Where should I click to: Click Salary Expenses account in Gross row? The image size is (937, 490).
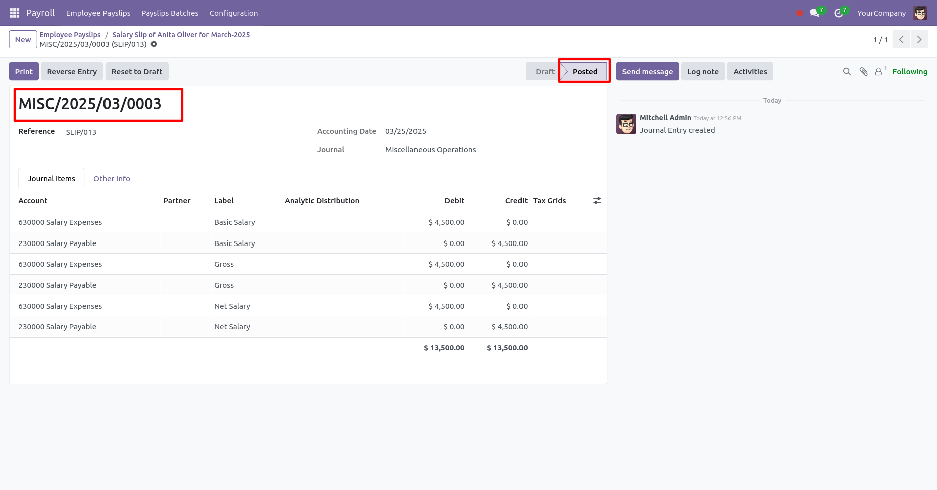60,264
